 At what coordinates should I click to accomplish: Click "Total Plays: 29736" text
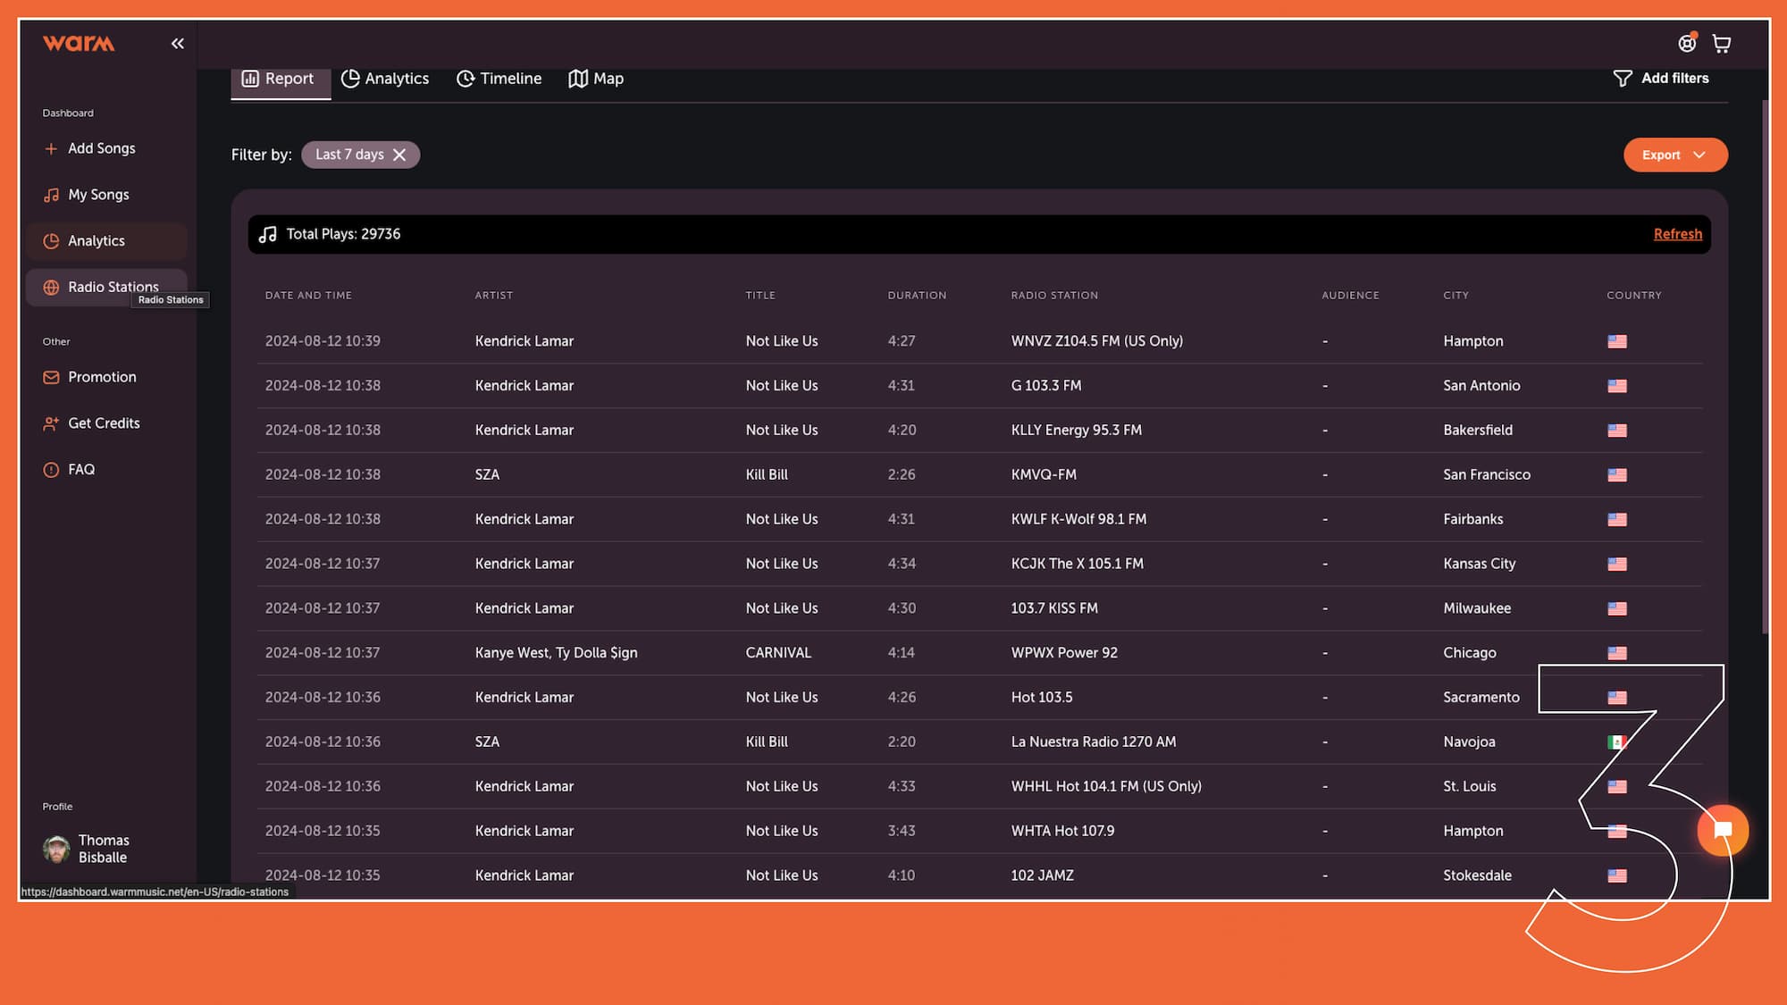343,234
